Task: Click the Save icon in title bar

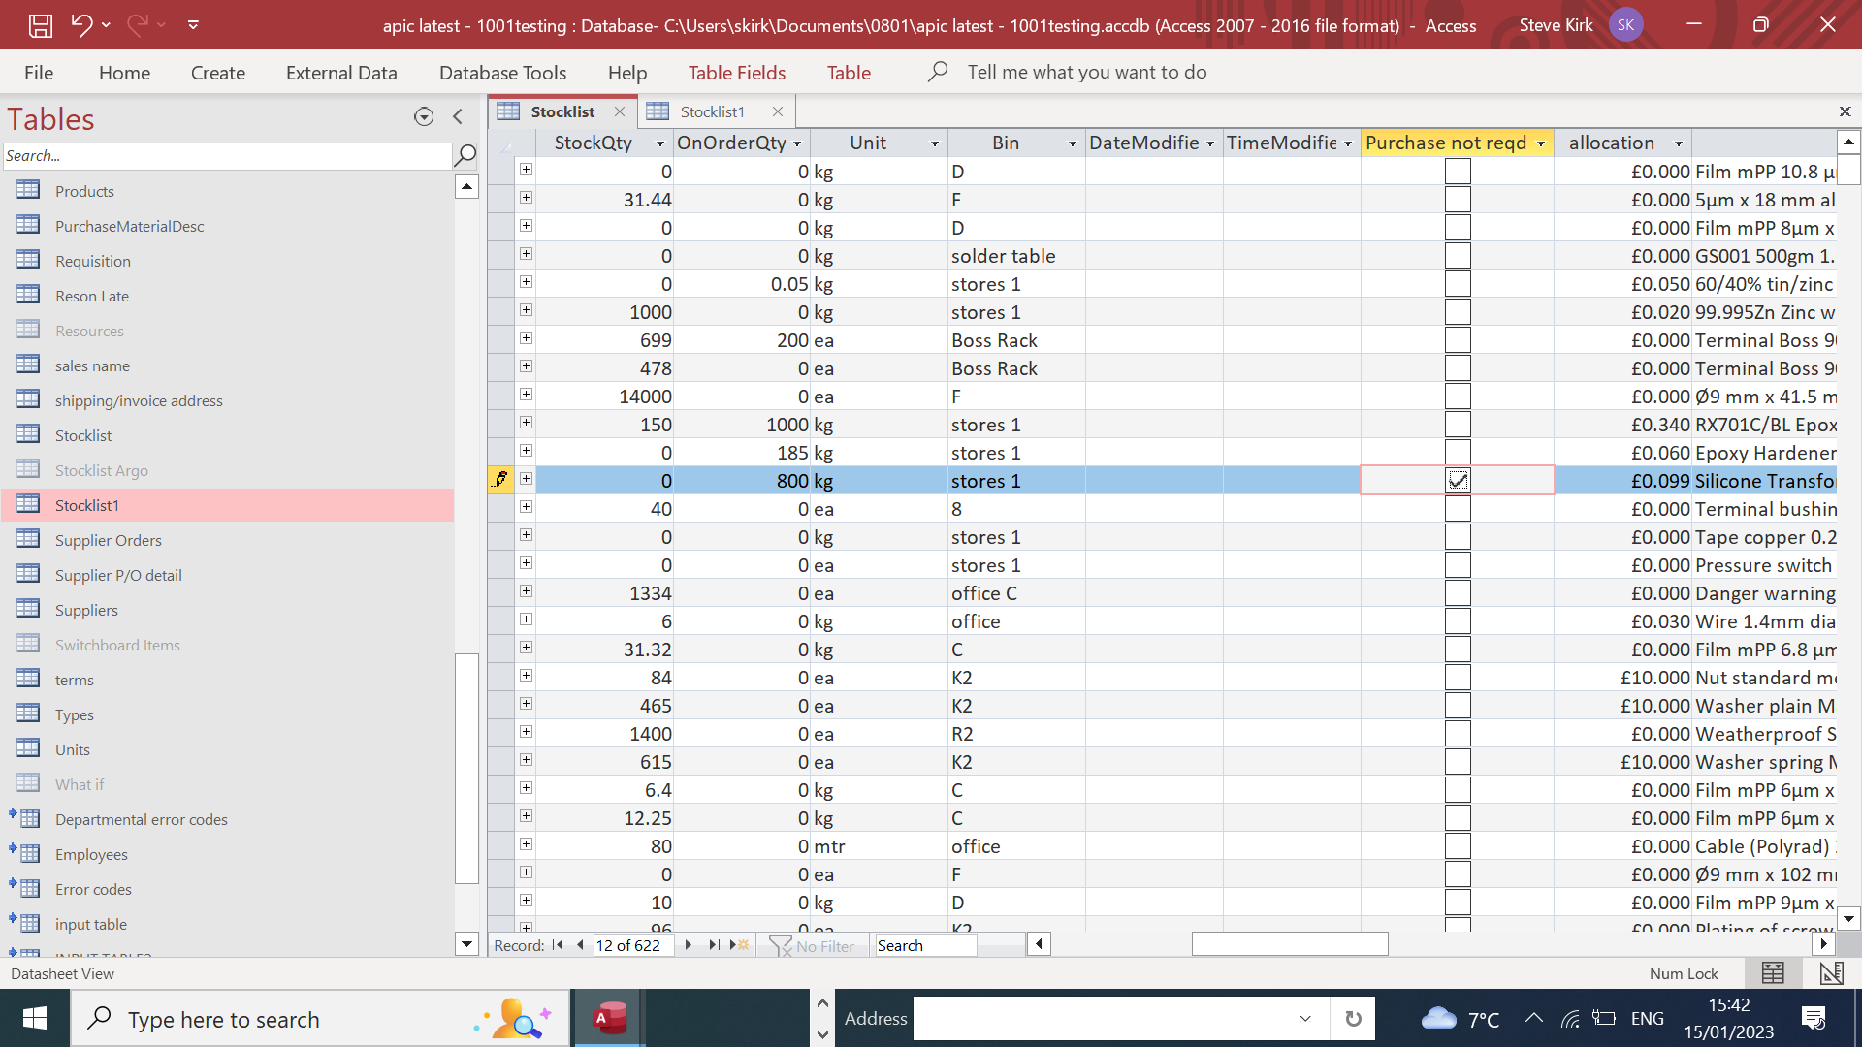Action: pos(40,25)
